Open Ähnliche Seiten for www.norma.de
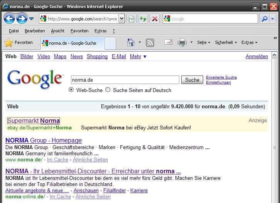Viewport: 280px width, 203px height. pyautogui.click(x=90, y=159)
